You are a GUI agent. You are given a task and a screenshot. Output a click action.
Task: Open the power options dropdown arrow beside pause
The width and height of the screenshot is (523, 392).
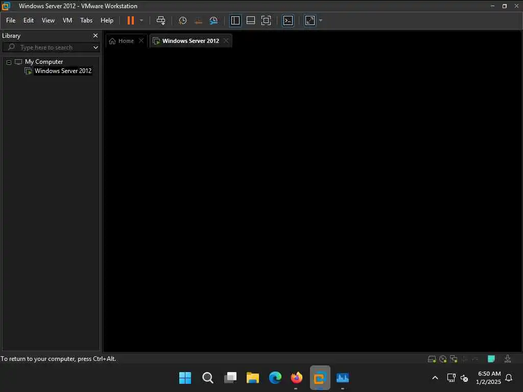click(x=141, y=20)
